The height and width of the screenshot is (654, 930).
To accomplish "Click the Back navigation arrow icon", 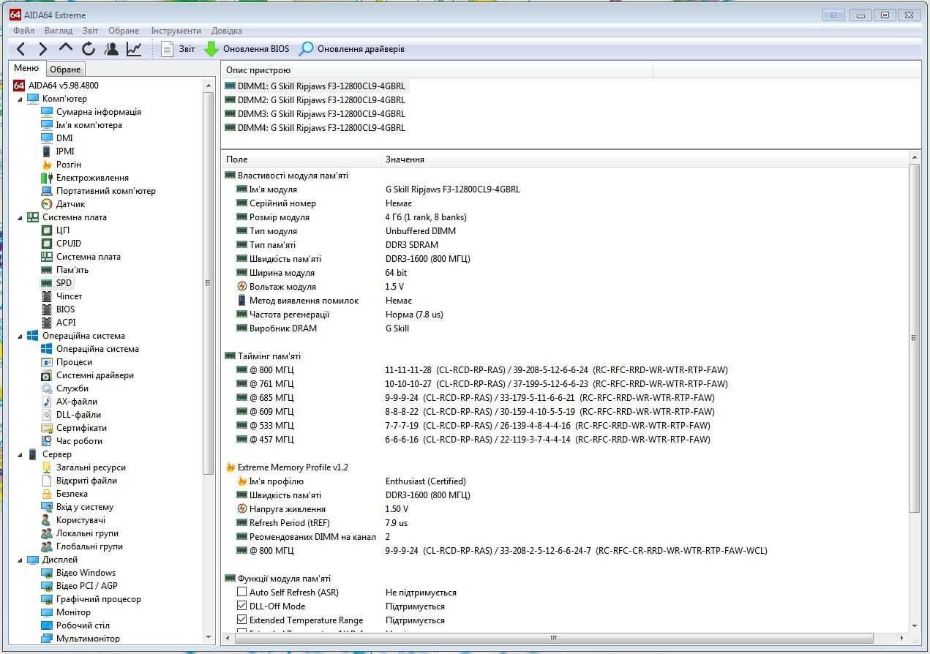I will click(x=21, y=49).
